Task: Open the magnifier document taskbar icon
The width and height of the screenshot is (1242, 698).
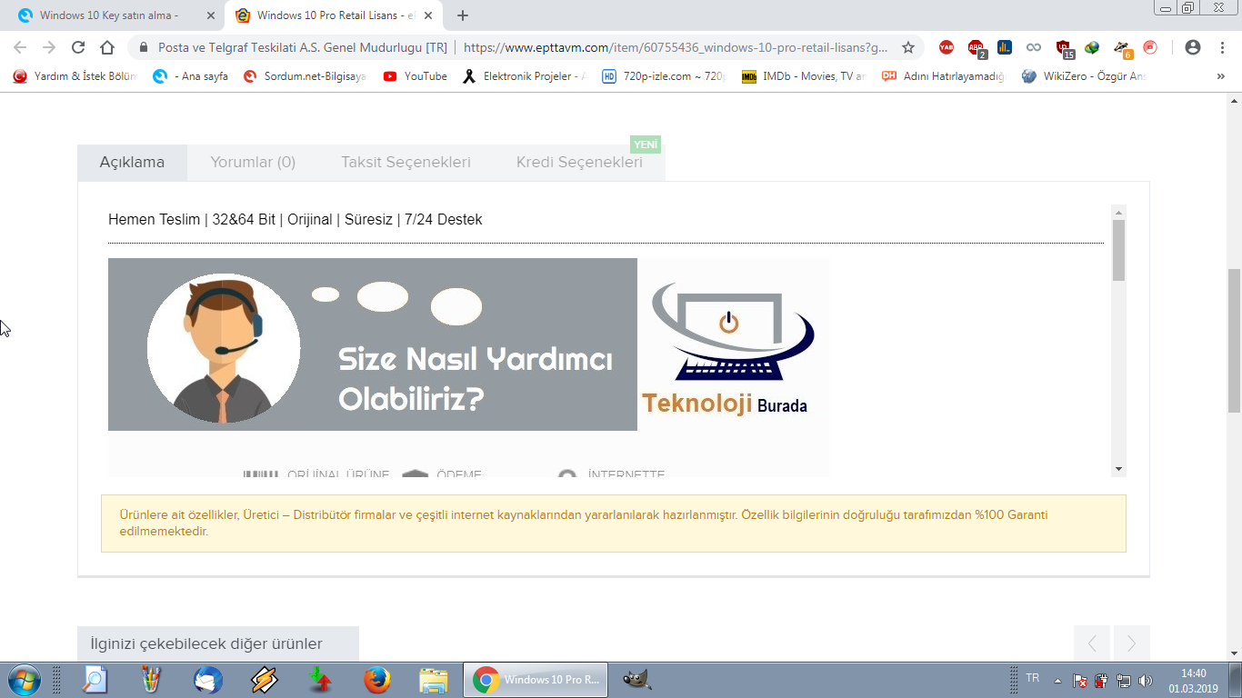Action: point(95,680)
